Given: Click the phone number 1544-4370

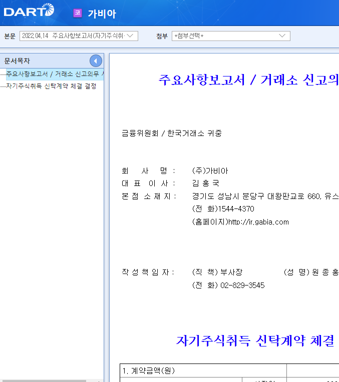Looking at the screenshot, I should (236, 209).
